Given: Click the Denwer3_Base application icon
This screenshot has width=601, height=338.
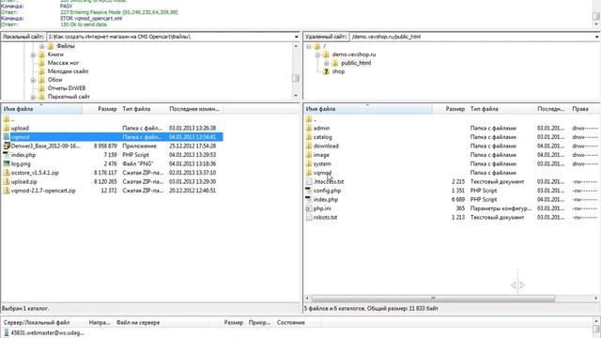Looking at the screenshot, I should click(x=7, y=146).
